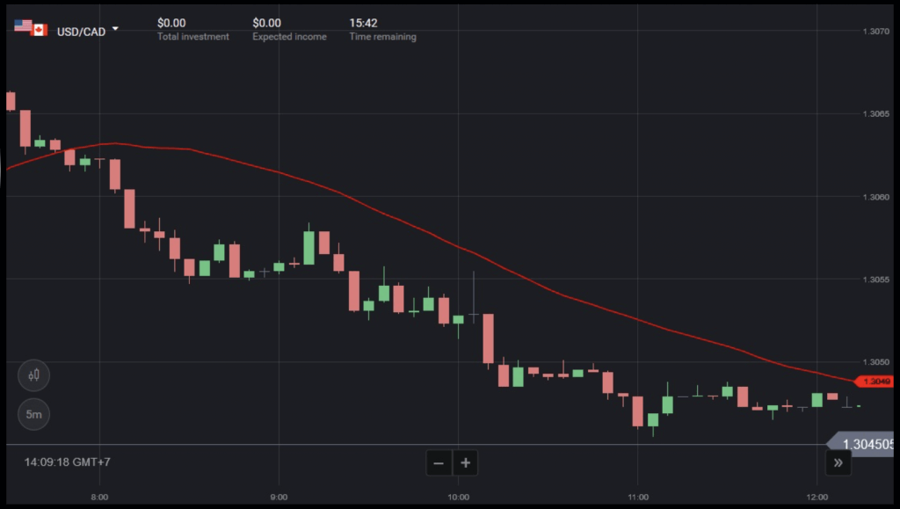The height and width of the screenshot is (509, 900).
Task: Click the 15:42 Time remaining value
Action: [363, 23]
